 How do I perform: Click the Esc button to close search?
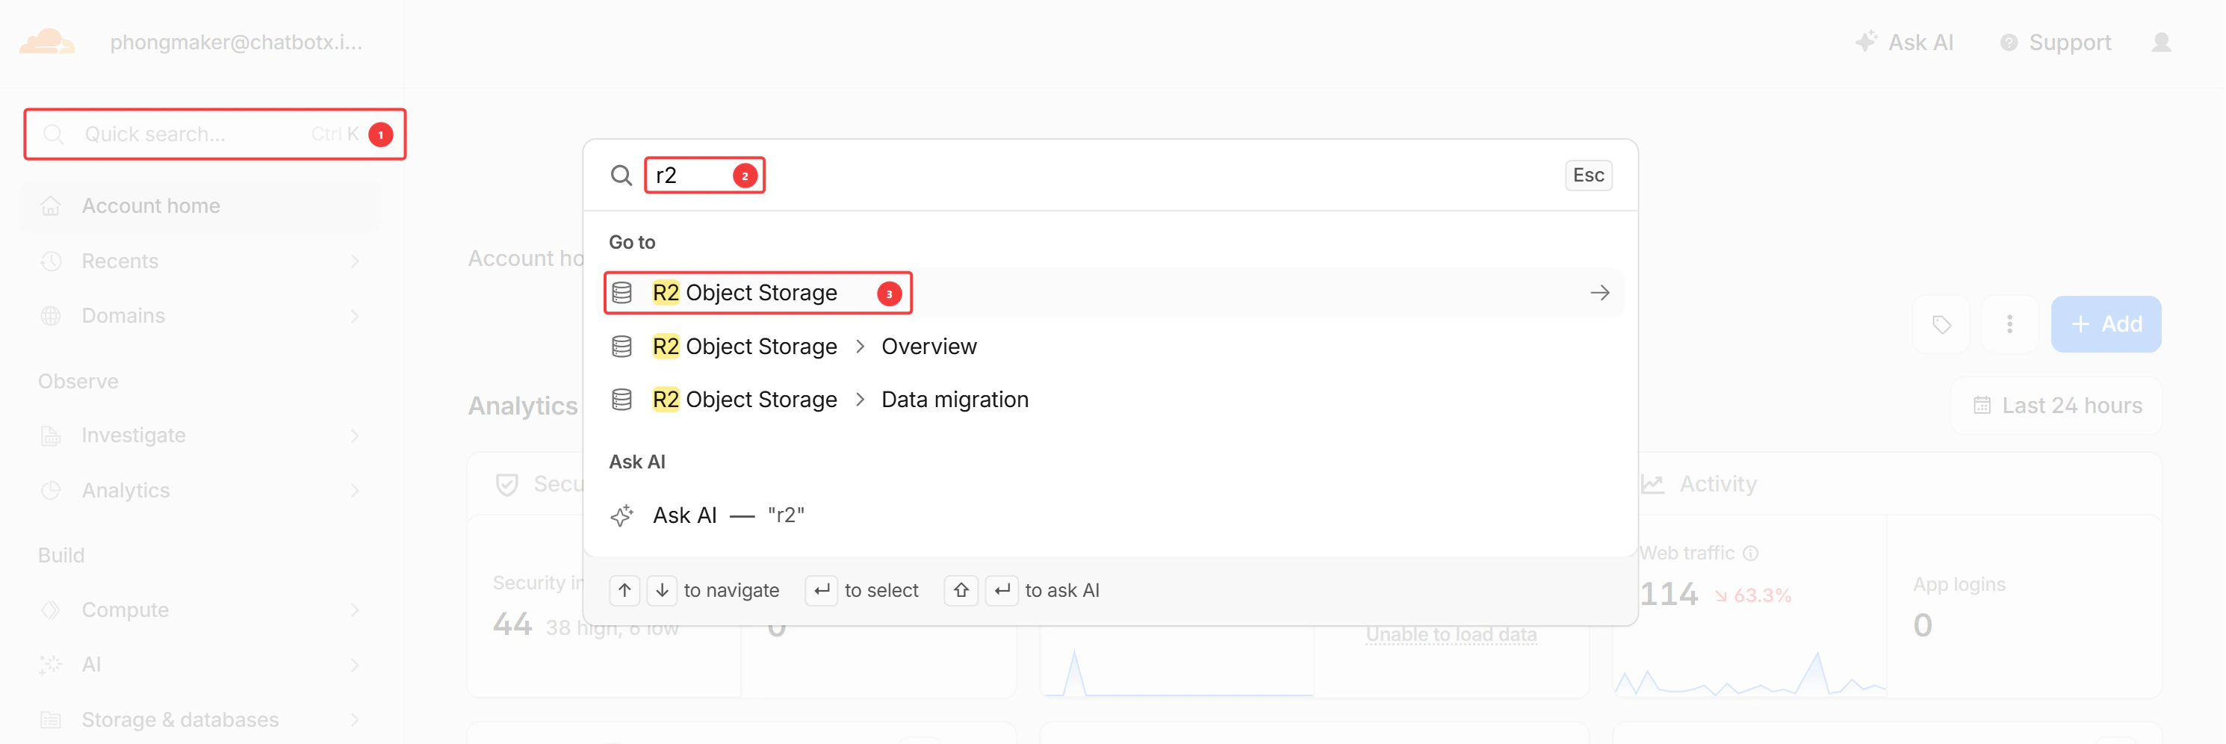click(x=1587, y=176)
